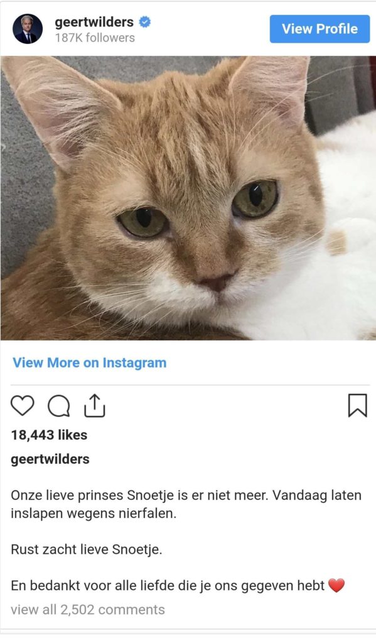Open comments via the speech bubble icon

tap(58, 406)
